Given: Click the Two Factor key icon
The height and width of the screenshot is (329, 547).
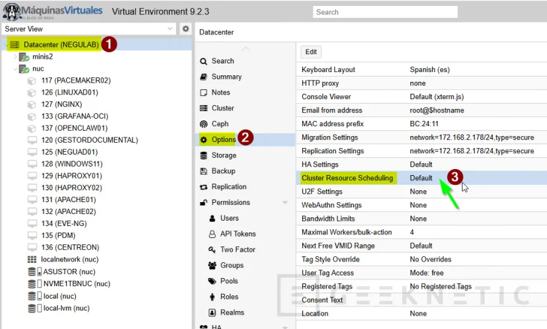Looking at the screenshot, I should click(212, 250).
